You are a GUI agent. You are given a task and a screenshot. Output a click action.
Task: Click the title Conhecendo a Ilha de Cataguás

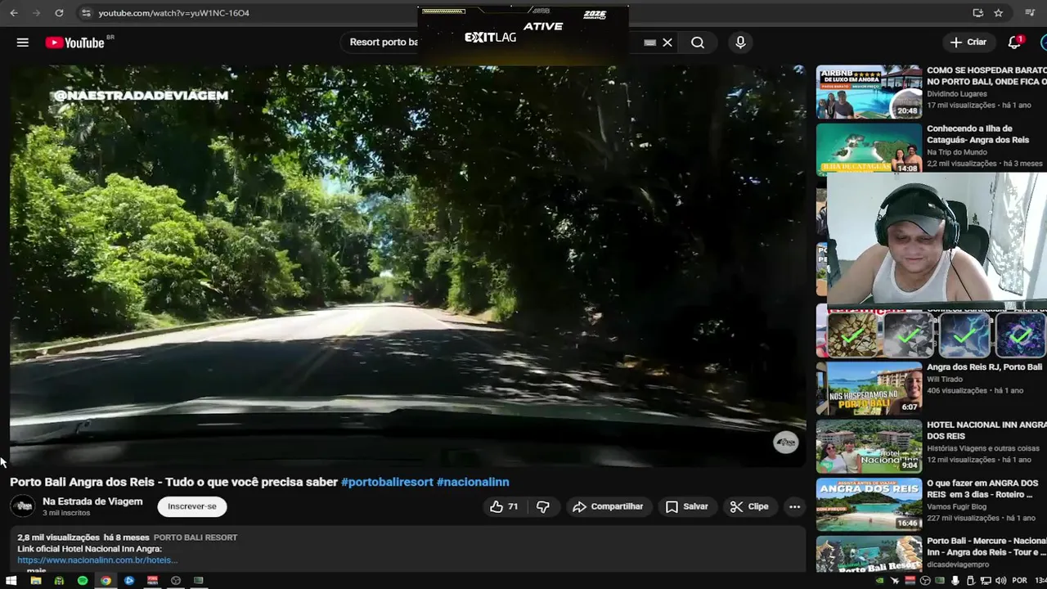(977, 134)
